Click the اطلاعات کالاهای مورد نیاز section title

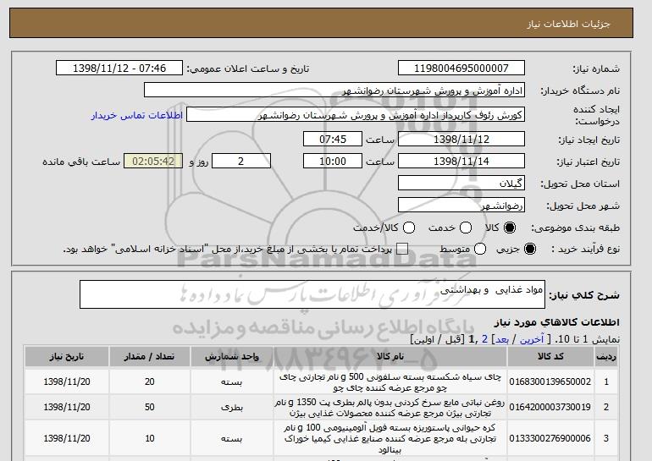tap(557, 322)
